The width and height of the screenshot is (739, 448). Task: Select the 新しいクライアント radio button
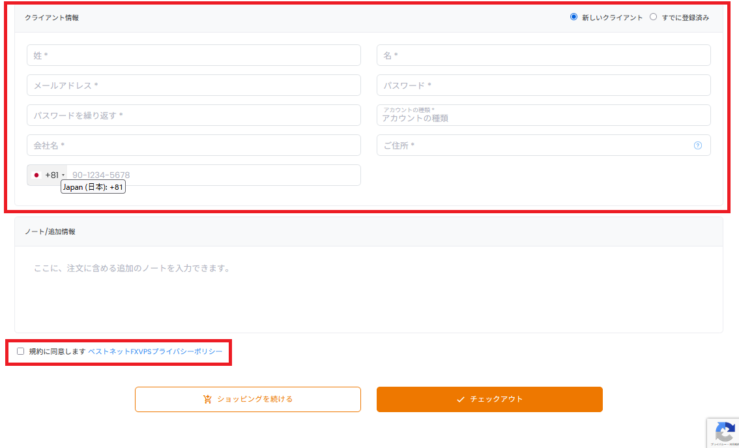click(574, 17)
